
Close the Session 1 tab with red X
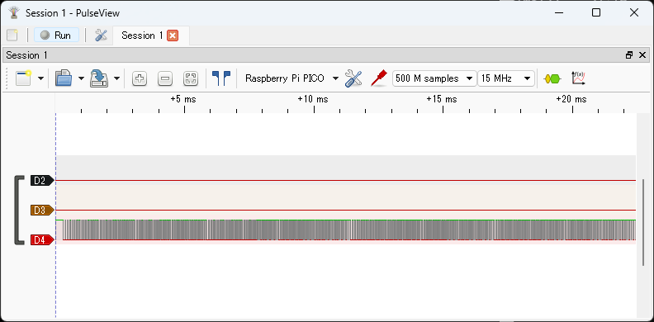(x=173, y=36)
